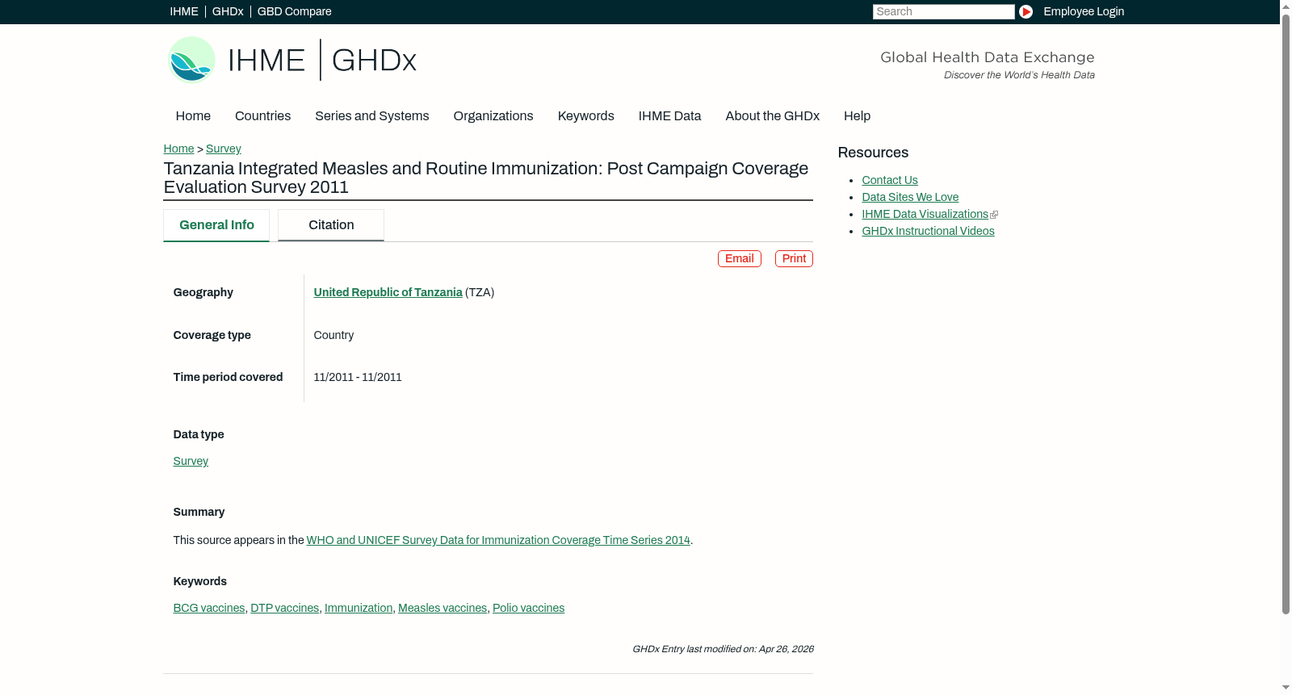This screenshot has height=695, width=1292.
Task: Open WHO and UNICEF Survey Data time series link
Action: pyautogui.click(x=498, y=540)
